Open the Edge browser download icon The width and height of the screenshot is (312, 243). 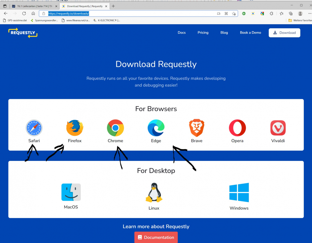click(x=156, y=128)
